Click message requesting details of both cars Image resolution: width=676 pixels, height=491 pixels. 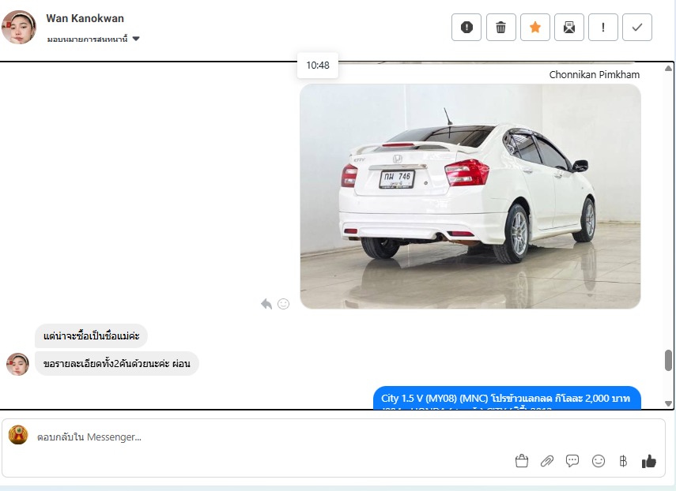pos(116,364)
